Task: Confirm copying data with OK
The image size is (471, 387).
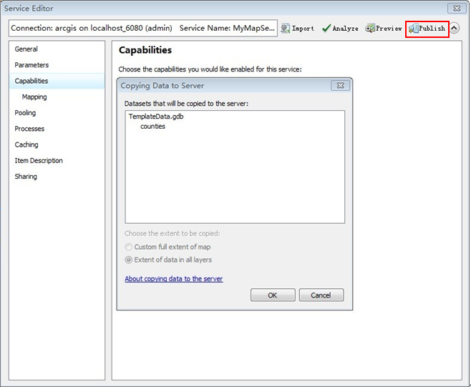Action: (273, 295)
